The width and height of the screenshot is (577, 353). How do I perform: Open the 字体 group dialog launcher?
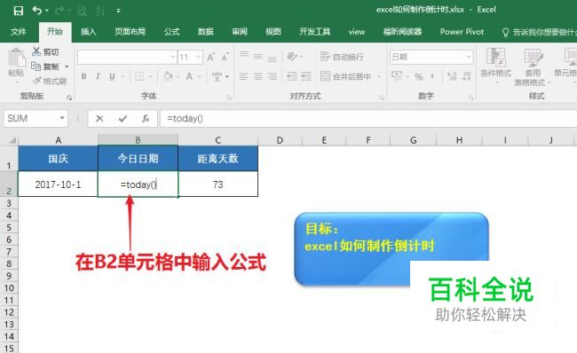click(x=229, y=98)
